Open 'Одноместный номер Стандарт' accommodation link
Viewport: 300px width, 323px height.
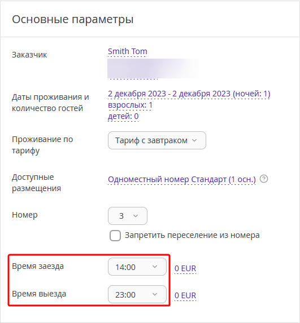click(x=182, y=179)
